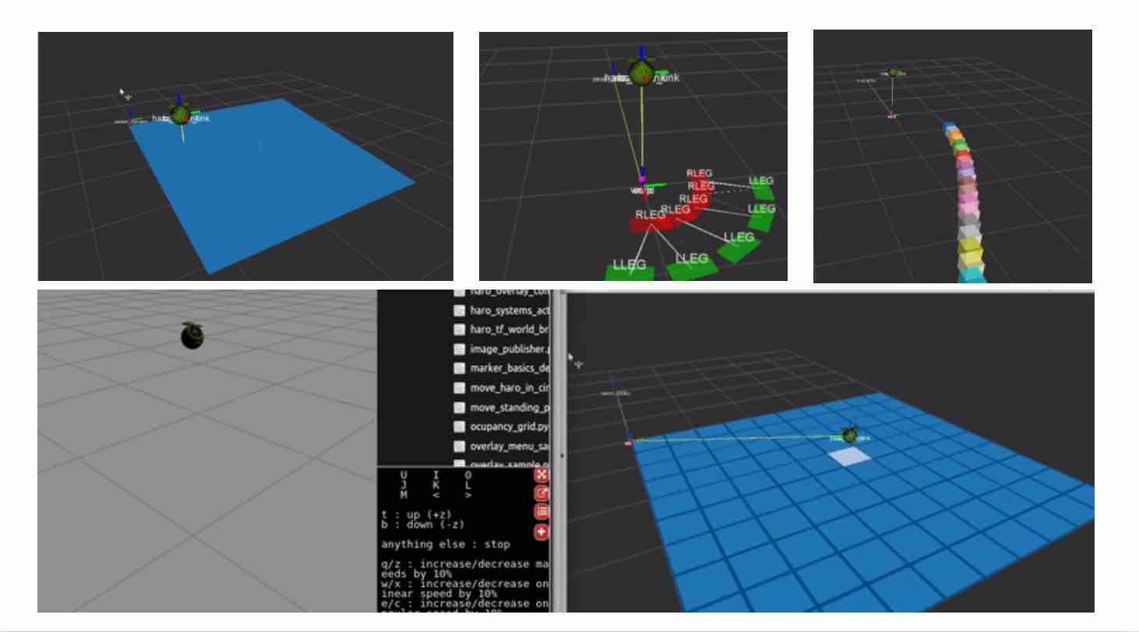
Task: Click the red list notes icon
Action: click(541, 512)
